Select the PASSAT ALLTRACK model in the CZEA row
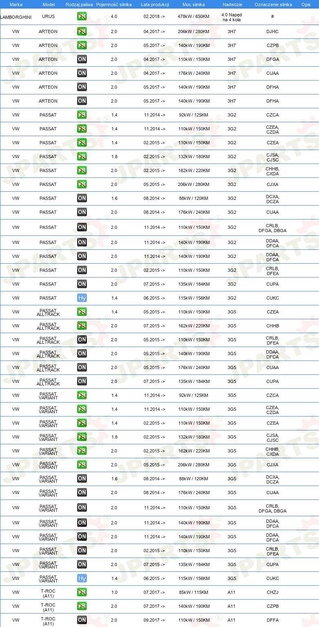This screenshot has width=319, height=627. tap(48, 312)
